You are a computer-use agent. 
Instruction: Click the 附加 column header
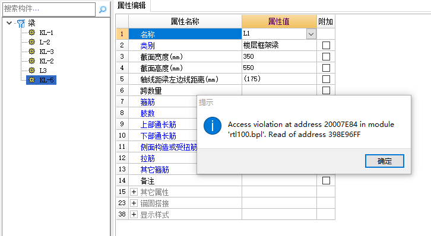326,22
